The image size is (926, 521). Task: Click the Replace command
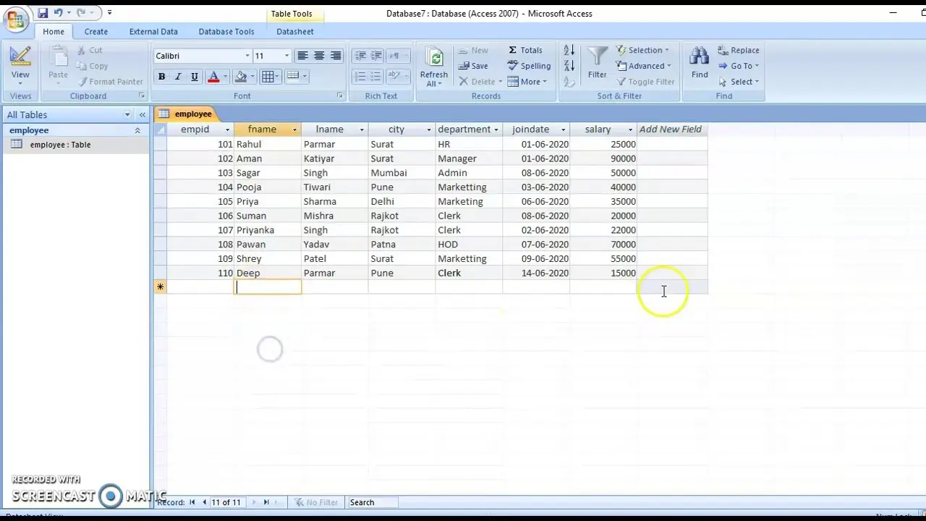[x=739, y=51]
